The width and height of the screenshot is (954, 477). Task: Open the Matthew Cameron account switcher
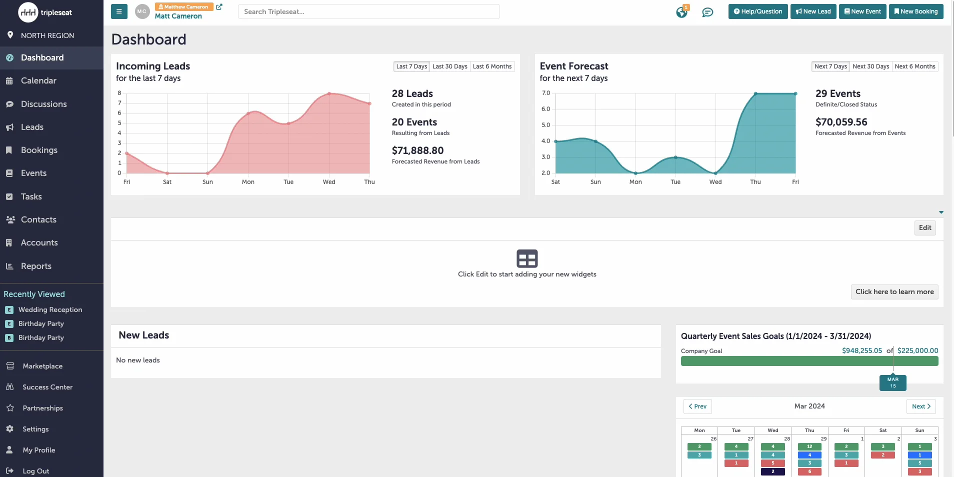point(183,6)
